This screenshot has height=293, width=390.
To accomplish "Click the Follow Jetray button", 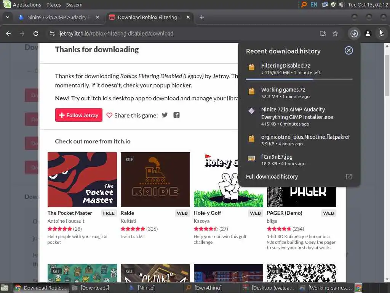I will pyautogui.click(x=78, y=115).
